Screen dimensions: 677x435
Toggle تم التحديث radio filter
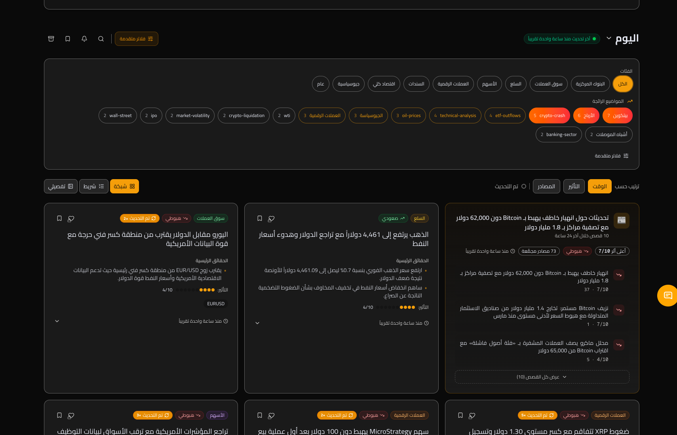point(510,186)
